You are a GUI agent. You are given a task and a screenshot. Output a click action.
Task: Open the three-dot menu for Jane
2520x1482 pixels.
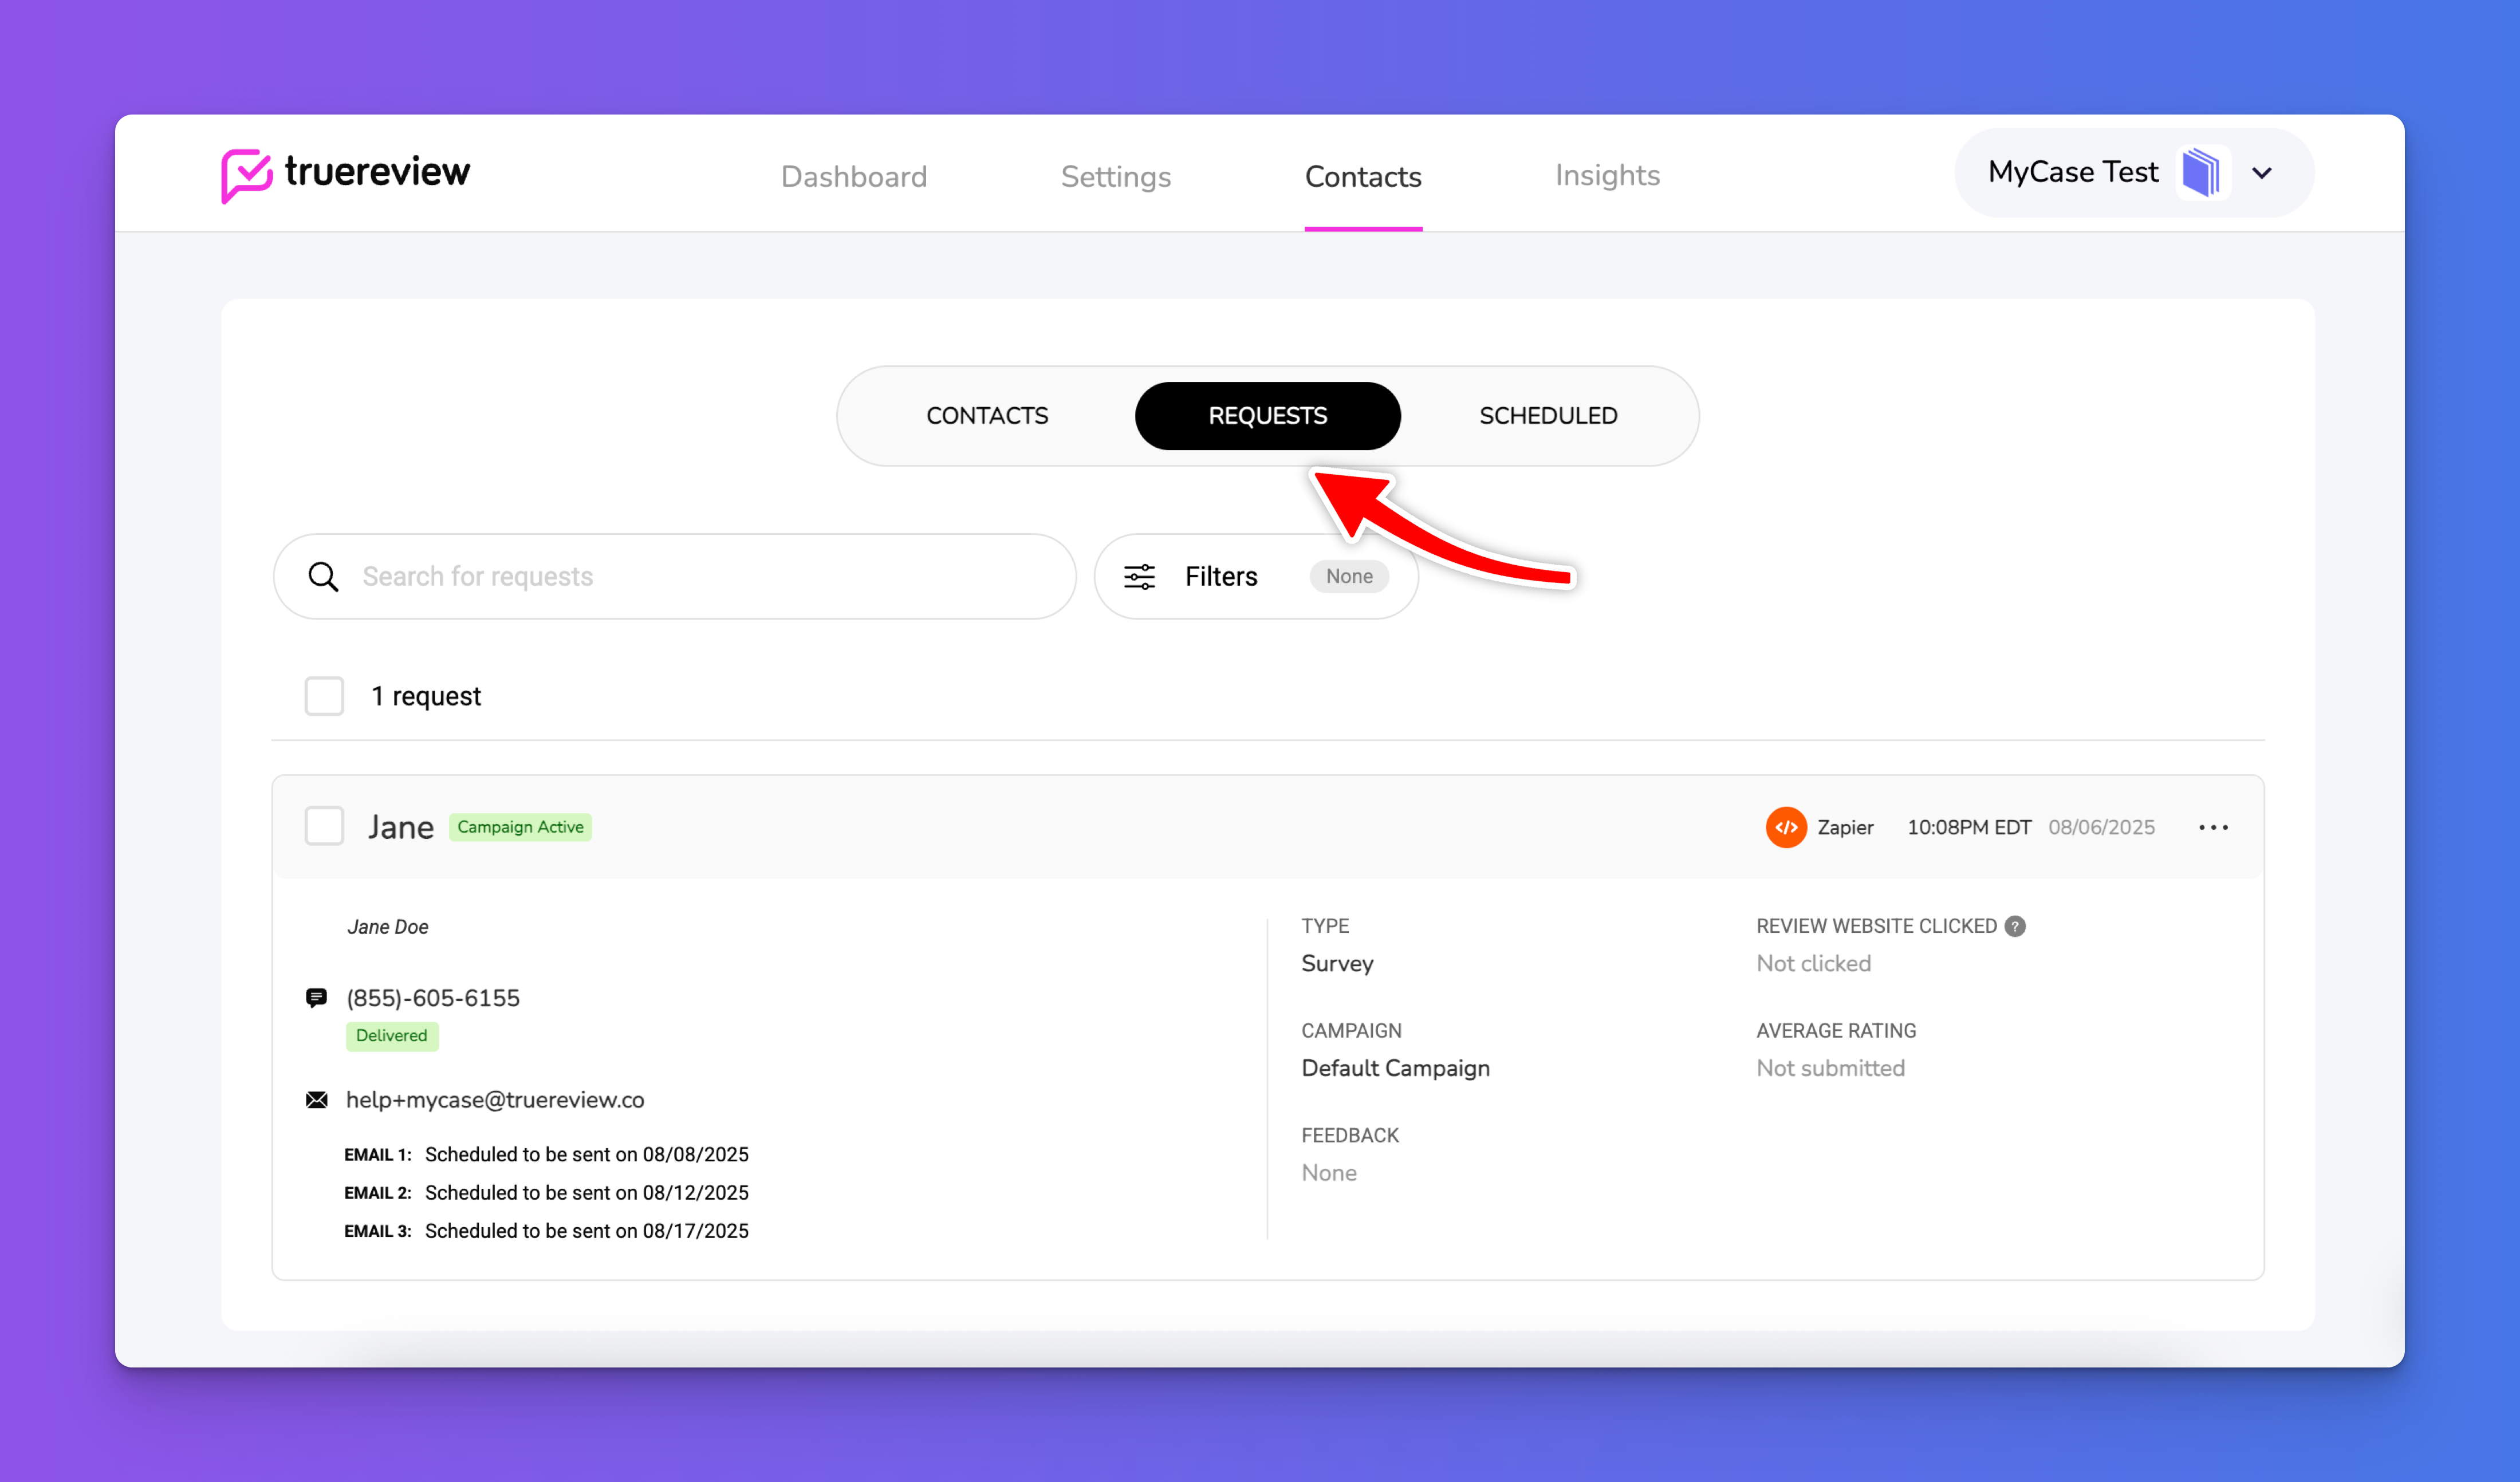point(2213,827)
